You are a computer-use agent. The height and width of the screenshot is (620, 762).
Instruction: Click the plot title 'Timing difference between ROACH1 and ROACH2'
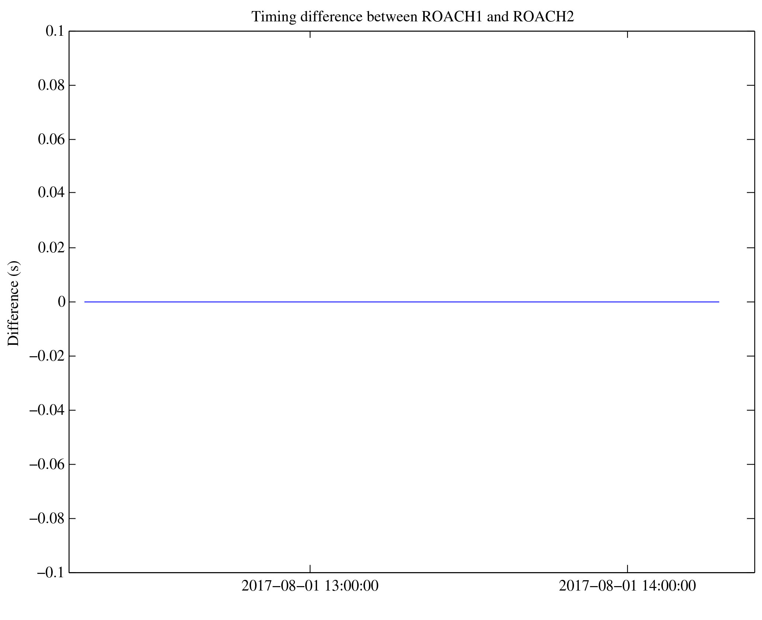click(x=413, y=17)
